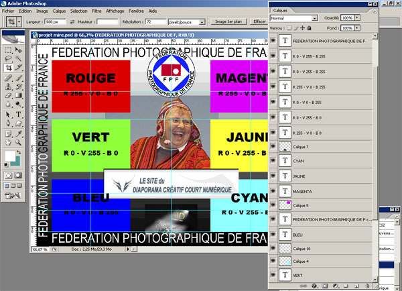This screenshot has height=291, width=402.
Task: Swap Largeur and Hauteur values
Action: click(72, 22)
